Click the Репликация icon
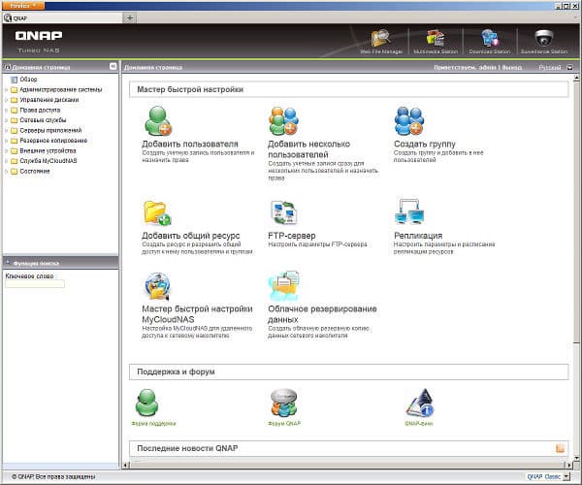 pyautogui.click(x=409, y=211)
